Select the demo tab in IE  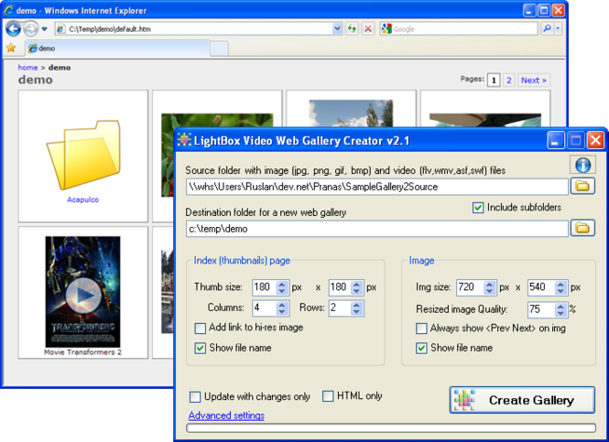click(x=118, y=49)
